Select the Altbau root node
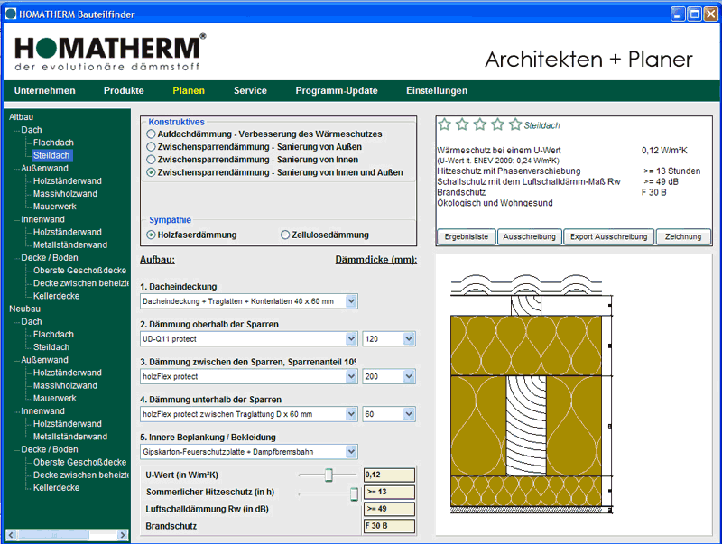The height and width of the screenshot is (544, 722). point(21,117)
